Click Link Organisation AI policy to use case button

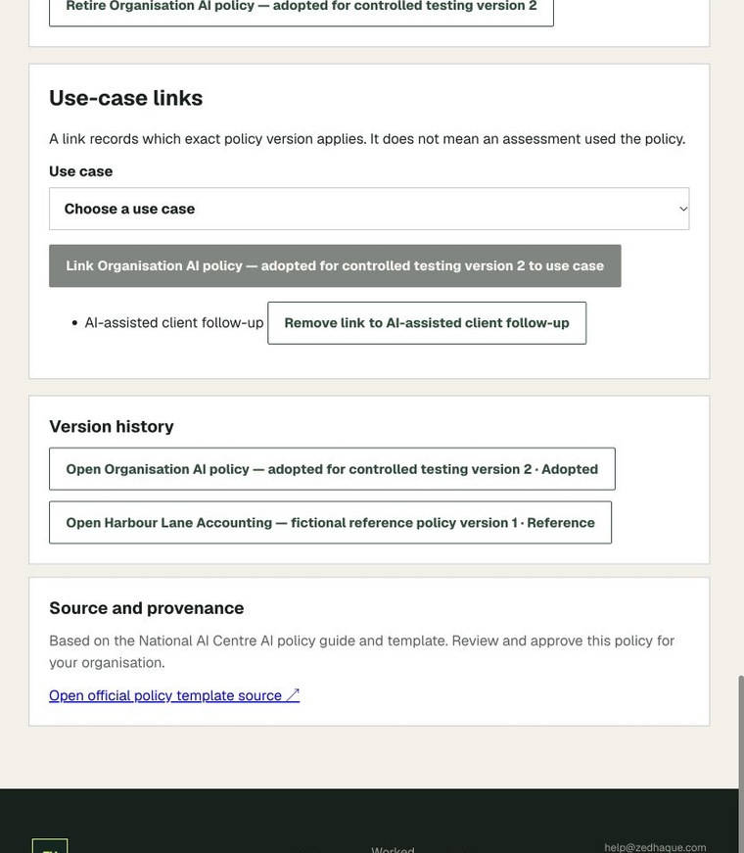point(335,266)
